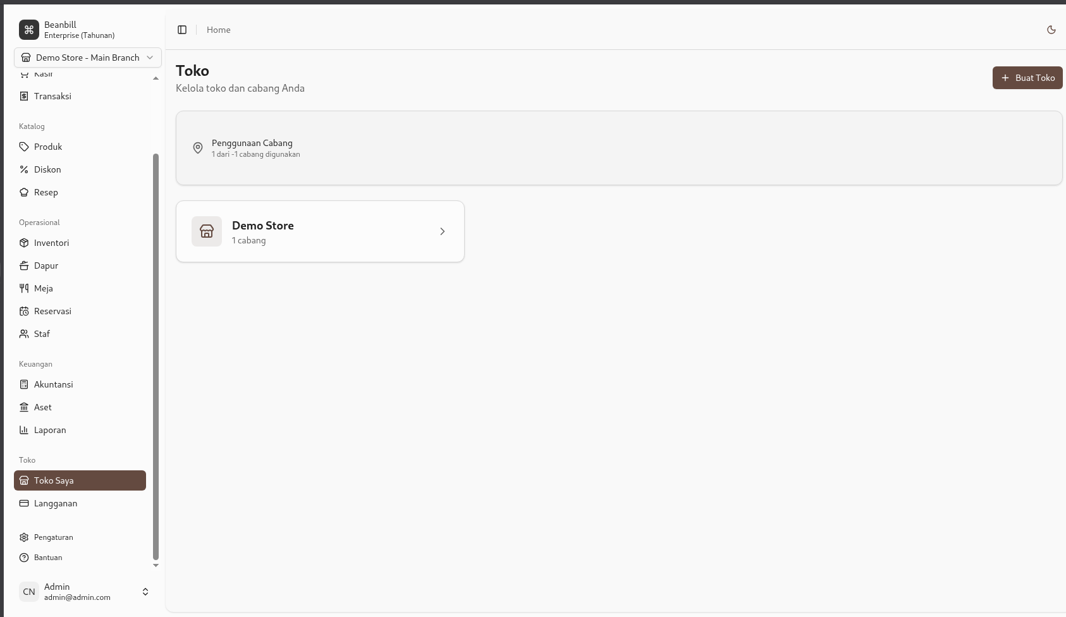This screenshot has width=1066, height=617.
Task: Click the Beanbill logo icon
Action: tap(29, 30)
